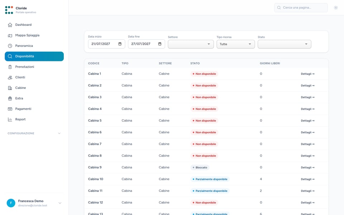
Task: Open the Settore dropdown
Action: 191,44
